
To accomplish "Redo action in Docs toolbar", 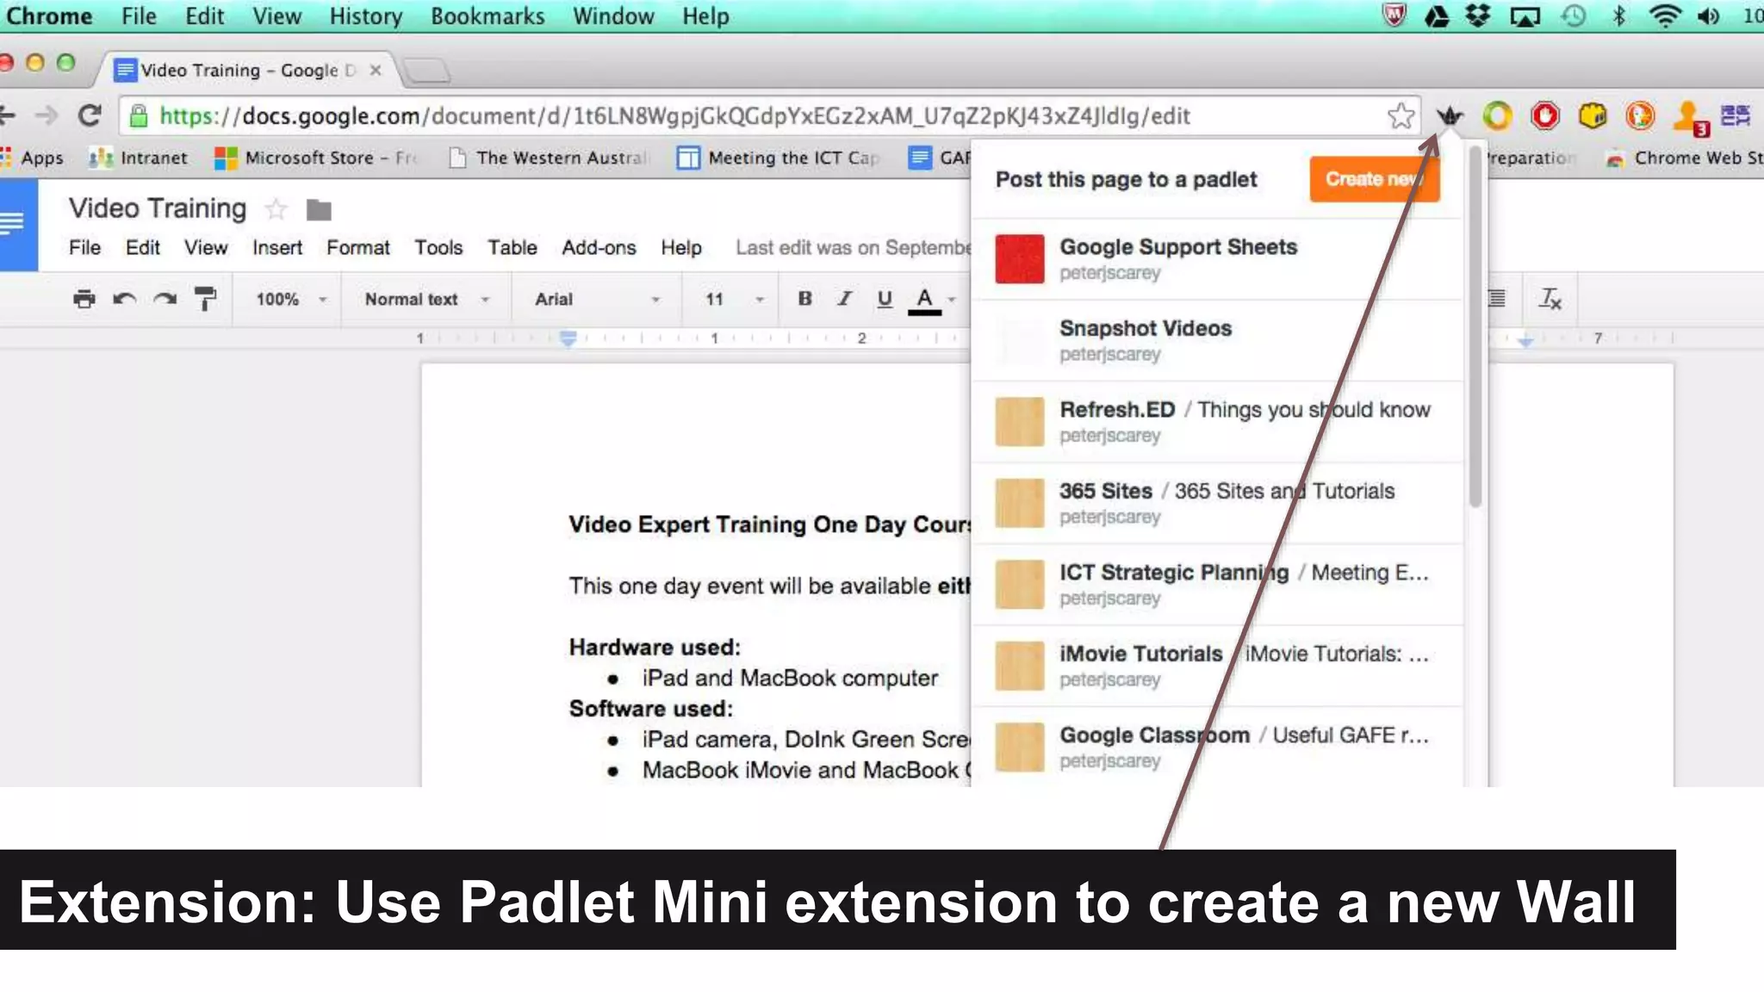I will [x=165, y=299].
